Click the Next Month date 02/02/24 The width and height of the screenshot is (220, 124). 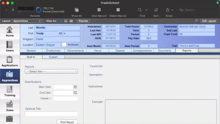[111, 46]
